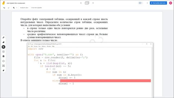Open Edit menu in IDLE window
This screenshot has width=174, height=98.
pyautogui.click(x=32, y=46)
